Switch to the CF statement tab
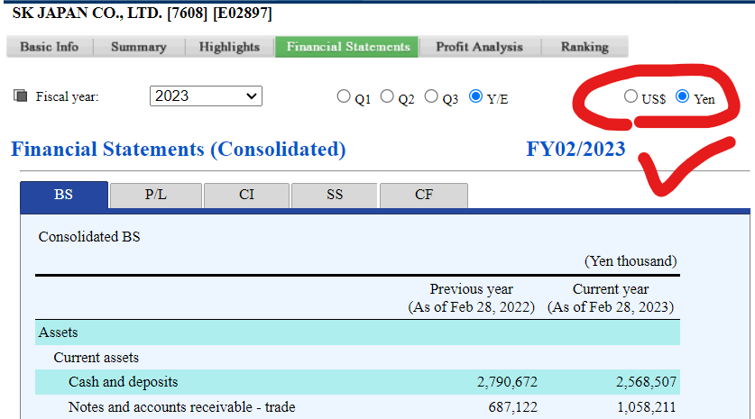 point(424,195)
